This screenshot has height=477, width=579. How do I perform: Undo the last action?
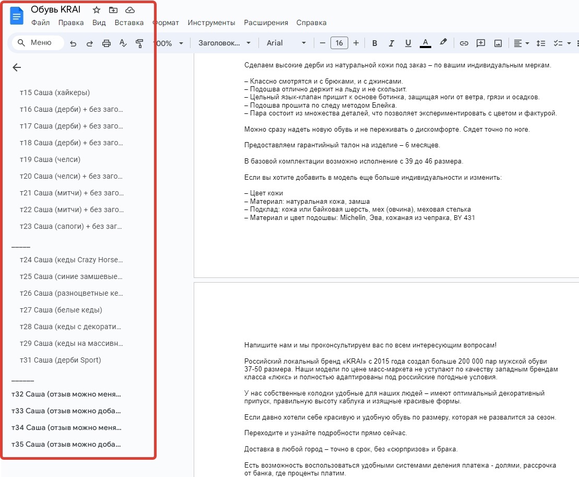(73, 43)
